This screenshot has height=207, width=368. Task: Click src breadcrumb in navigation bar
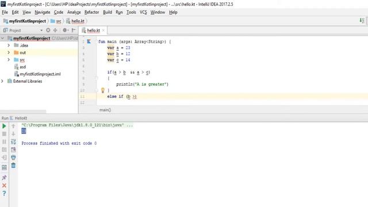click(x=56, y=21)
